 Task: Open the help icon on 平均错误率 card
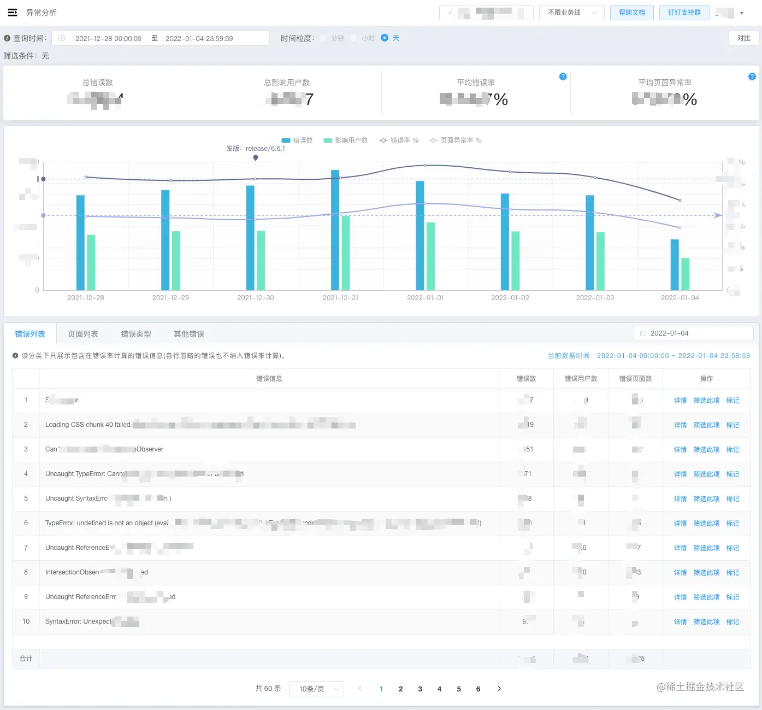point(563,77)
